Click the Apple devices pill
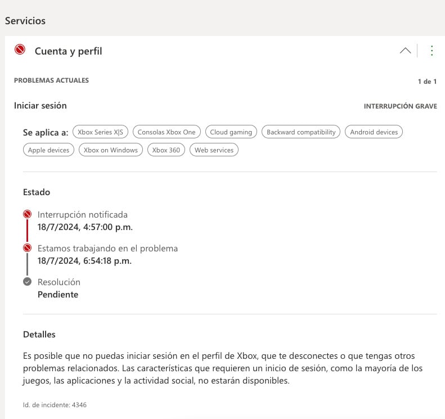 (x=48, y=150)
